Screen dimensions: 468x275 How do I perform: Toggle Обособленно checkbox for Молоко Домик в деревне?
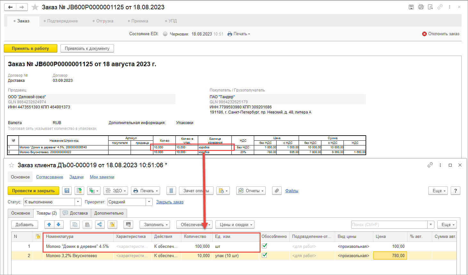(x=264, y=246)
